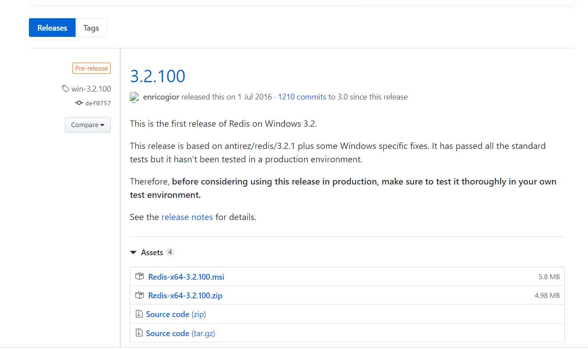Download Redis-x64-3.2.100.zip
The width and height of the screenshot is (588, 349).
pyautogui.click(x=185, y=295)
